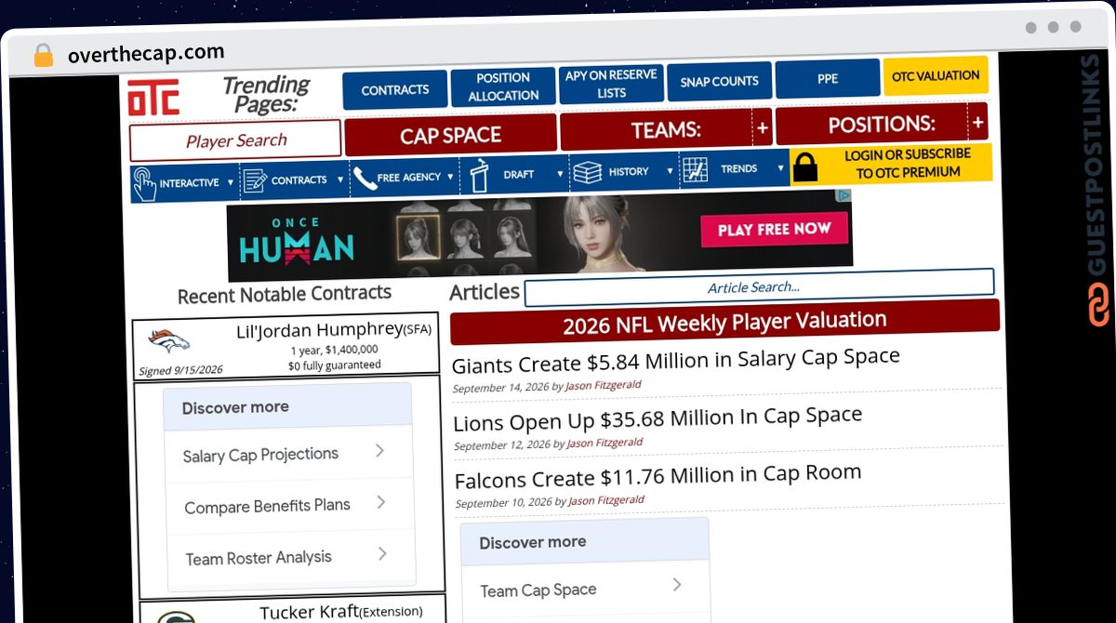The width and height of the screenshot is (1116, 623).
Task: Open the Trends dropdown menu
Action: [x=779, y=168]
